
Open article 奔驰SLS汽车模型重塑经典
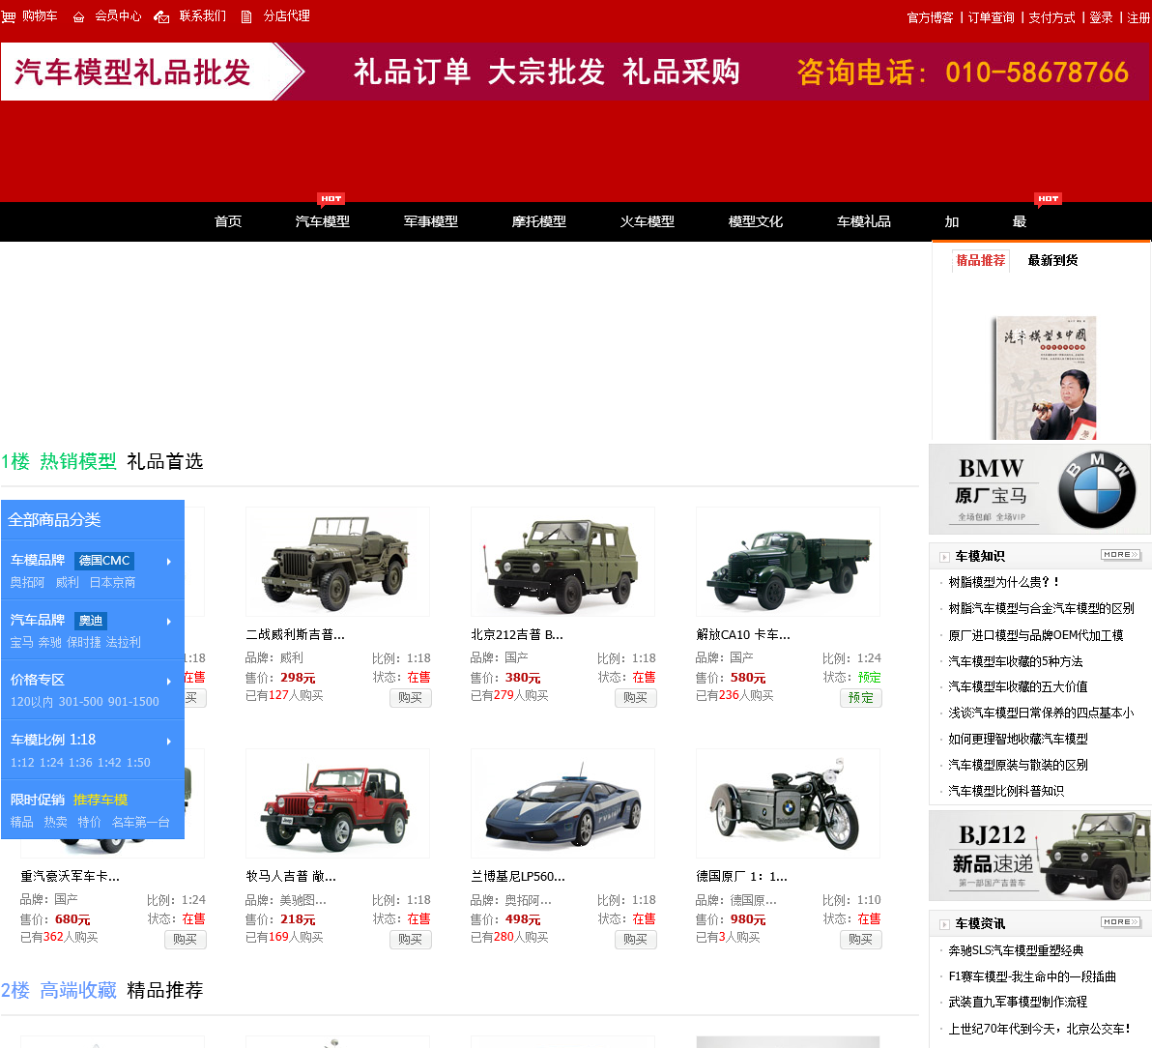pos(1016,951)
